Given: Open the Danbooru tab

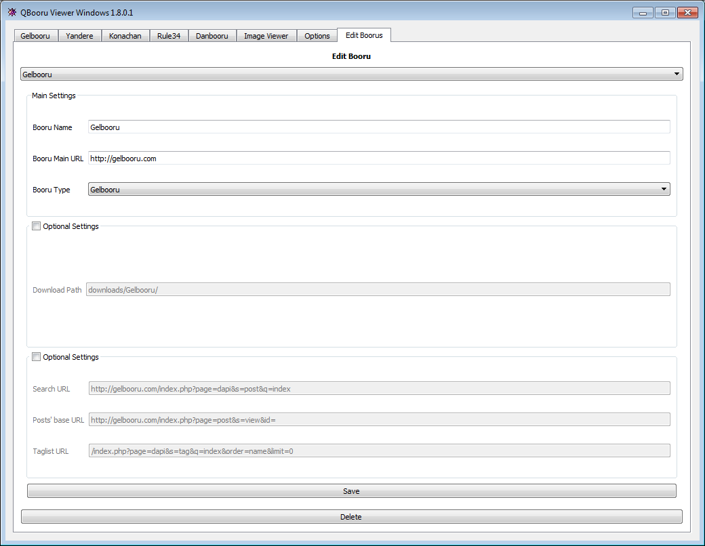Looking at the screenshot, I should (212, 35).
